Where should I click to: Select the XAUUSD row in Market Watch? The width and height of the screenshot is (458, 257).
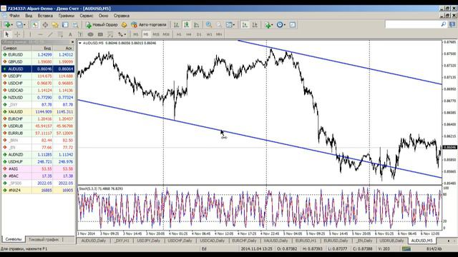click(x=38, y=111)
